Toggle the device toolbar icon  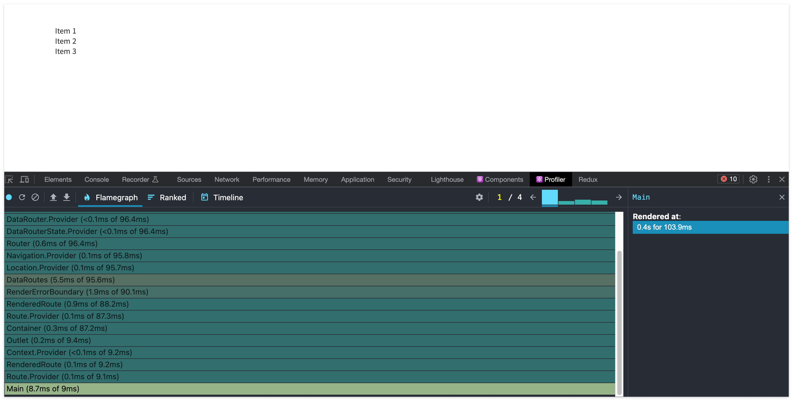24,179
